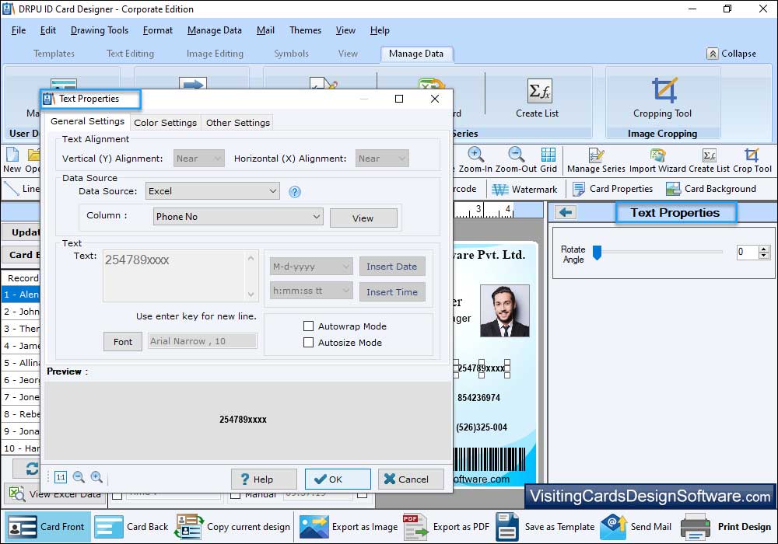Image resolution: width=778 pixels, height=544 pixels.
Task: Open the Vertical (Y) Alignment dropdown
Action: pyautogui.click(x=199, y=159)
